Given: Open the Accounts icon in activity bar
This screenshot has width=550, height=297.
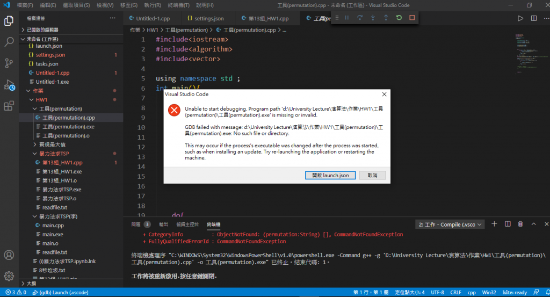Looking at the screenshot, I should point(9,255).
